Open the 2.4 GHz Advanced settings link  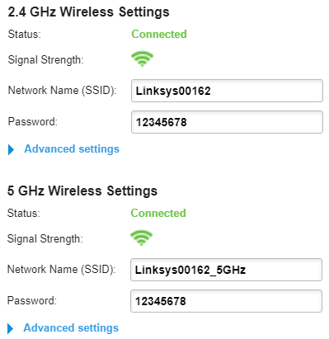click(72, 149)
